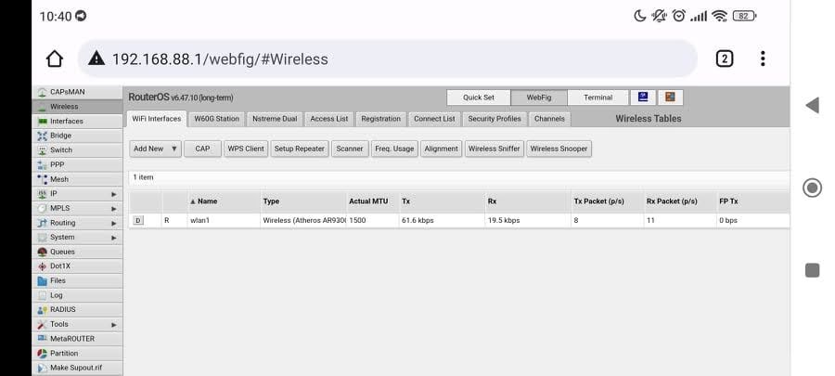
Task: Sort the table by Name column
Action: pos(207,201)
